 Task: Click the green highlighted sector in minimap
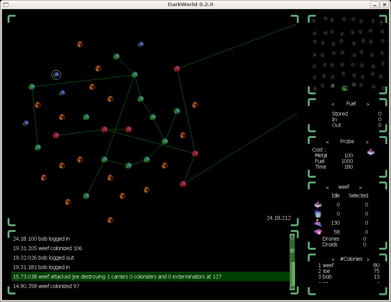coord(345,88)
